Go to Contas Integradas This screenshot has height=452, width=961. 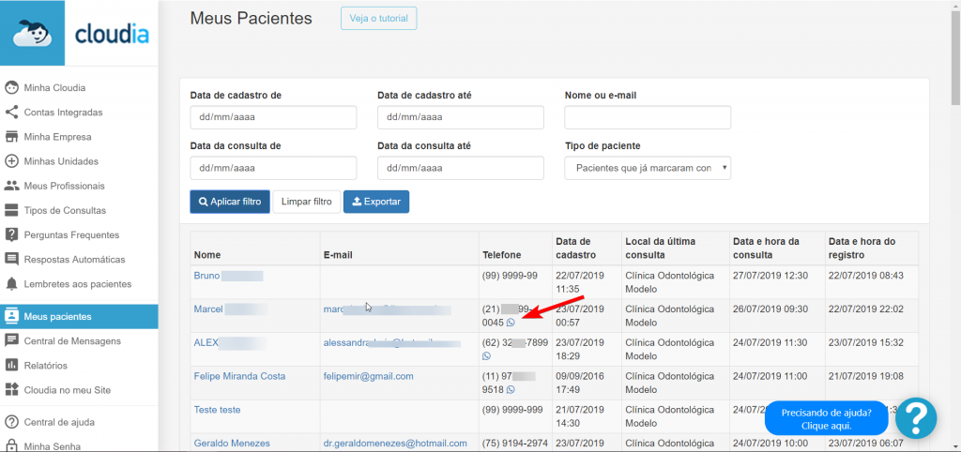(x=63, y=113)
